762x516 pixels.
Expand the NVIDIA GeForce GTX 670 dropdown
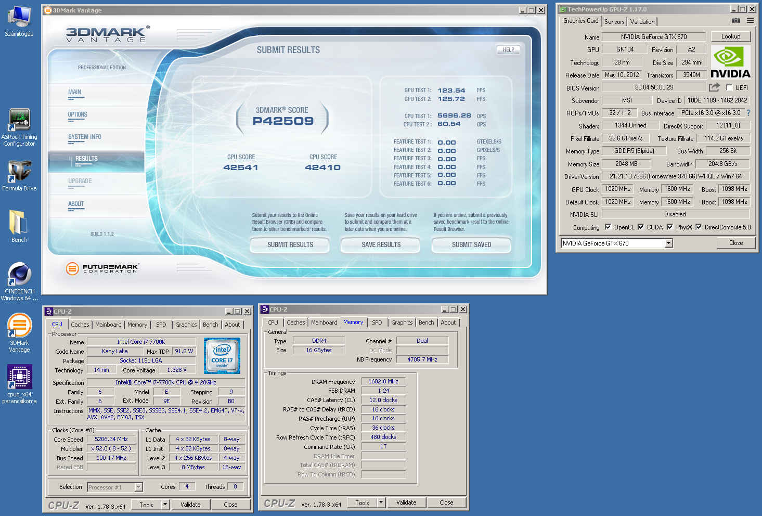click(669, 243)
